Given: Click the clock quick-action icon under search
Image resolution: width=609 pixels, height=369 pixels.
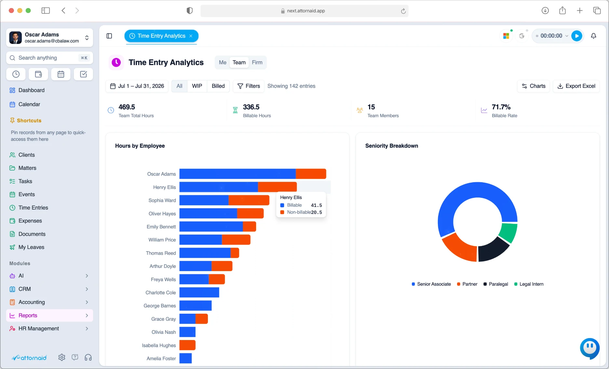Looking at the screenshot, I should pyautogui.click(x=16, y=74).
